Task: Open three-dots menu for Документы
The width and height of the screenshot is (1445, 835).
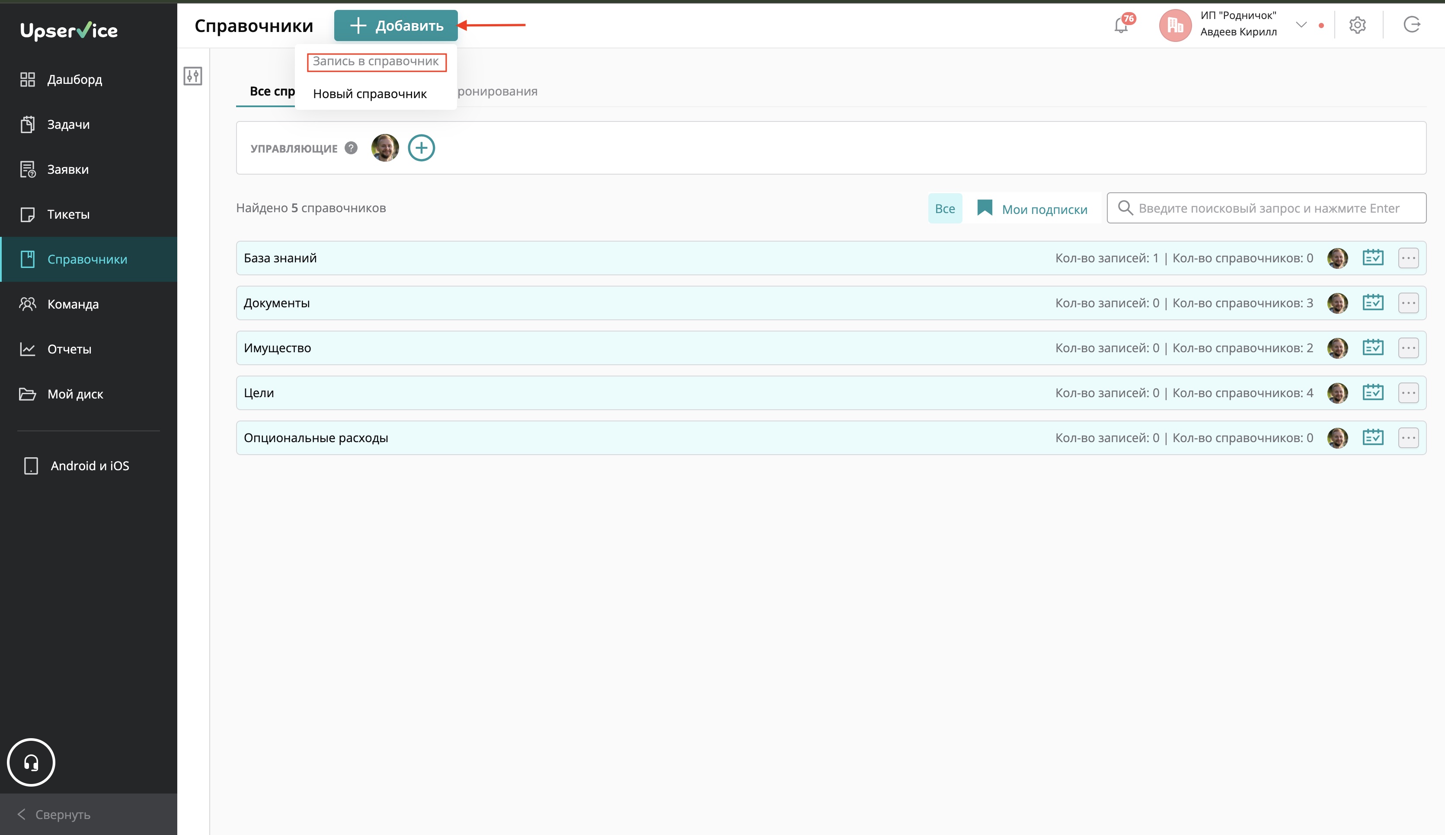Action: (1408, 303)
